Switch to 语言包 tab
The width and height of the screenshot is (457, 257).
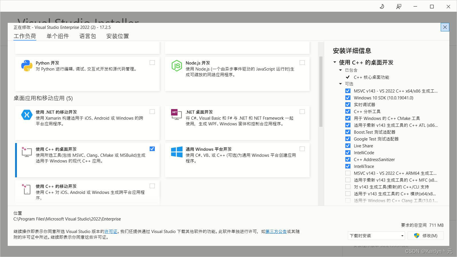[x=88, y=36]
